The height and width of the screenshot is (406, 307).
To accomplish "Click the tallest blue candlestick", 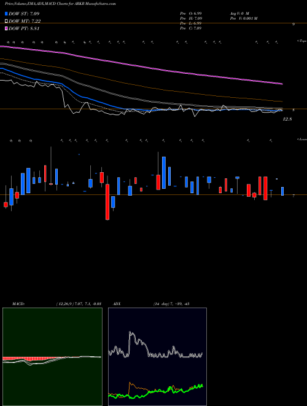I will [x=164, y=173].
